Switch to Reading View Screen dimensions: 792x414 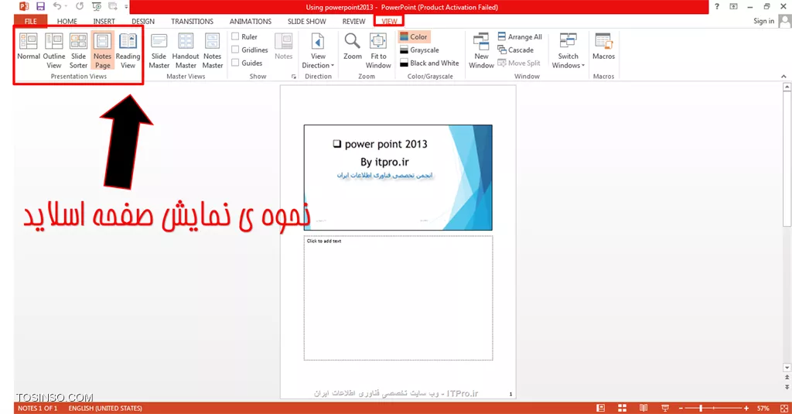click(x=128, y=50)
